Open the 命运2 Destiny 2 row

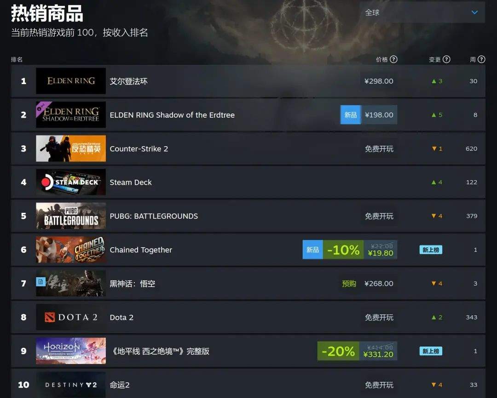click(248, 384)
